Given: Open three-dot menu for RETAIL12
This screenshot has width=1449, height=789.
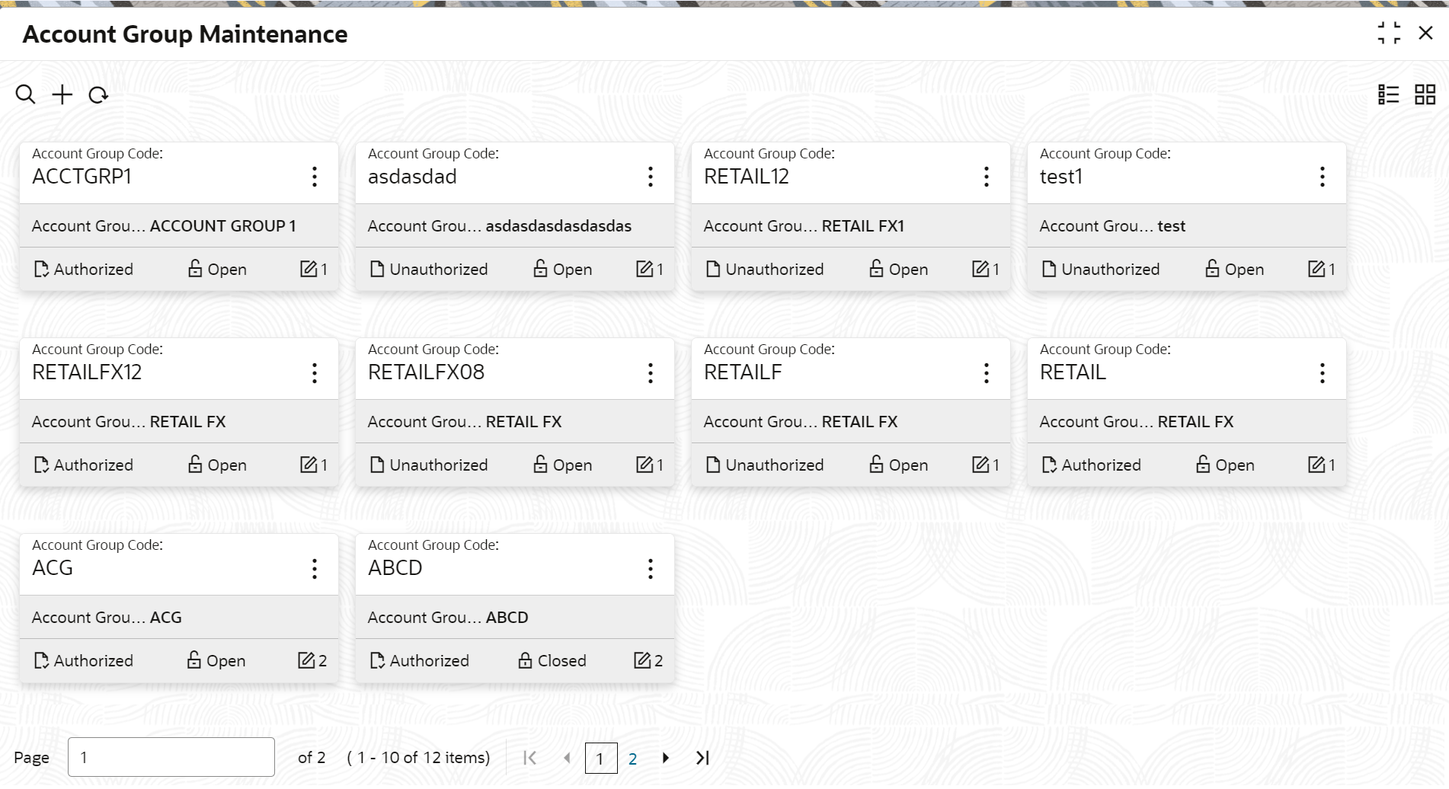Looking at the screenshot, I should [x=986, y=177].
